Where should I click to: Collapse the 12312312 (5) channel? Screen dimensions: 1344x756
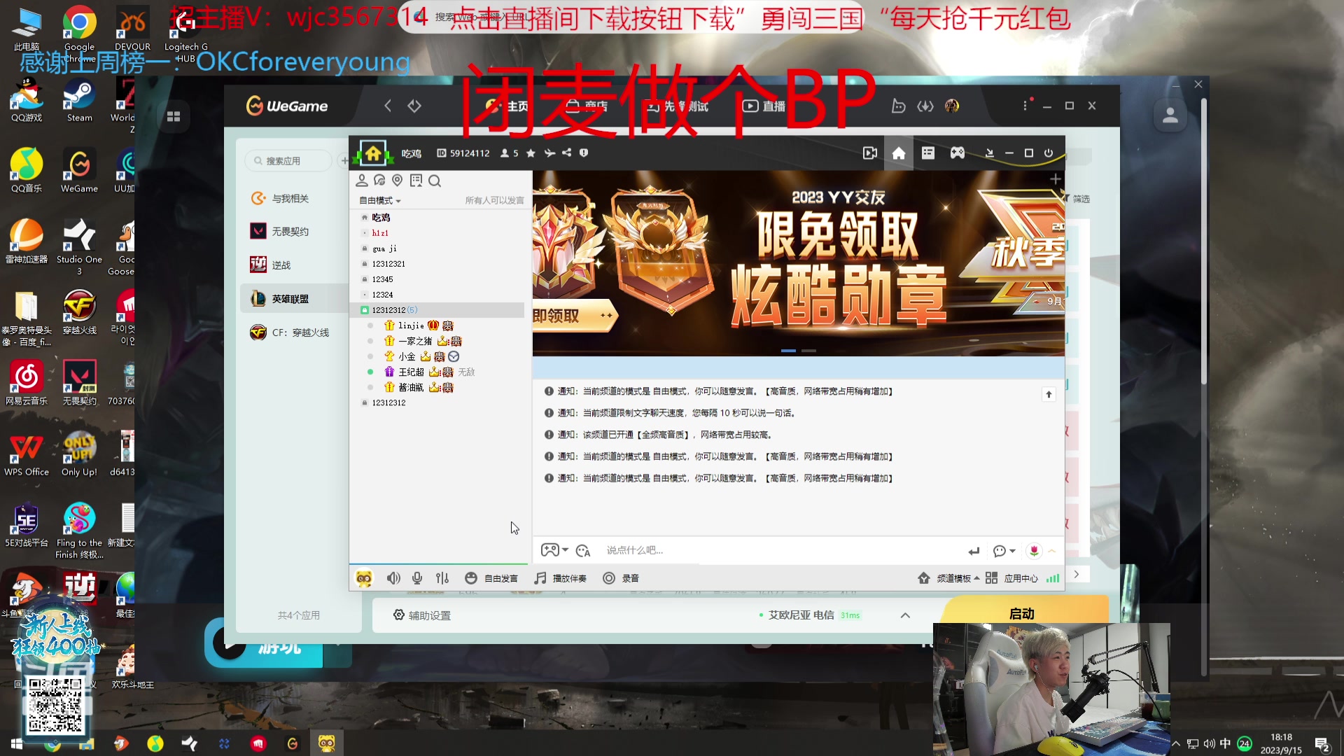point(365,310)
